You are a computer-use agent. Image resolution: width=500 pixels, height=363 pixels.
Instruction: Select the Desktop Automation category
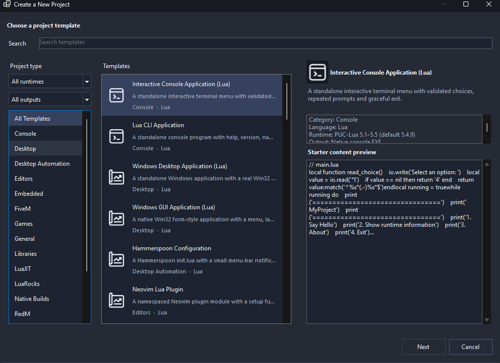click(x=46, y=163)
